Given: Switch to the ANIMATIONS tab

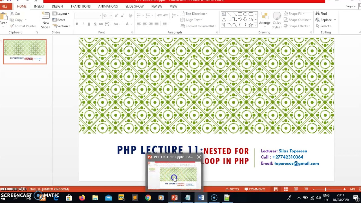Looking at the screenshot, I should click(108, 6).
